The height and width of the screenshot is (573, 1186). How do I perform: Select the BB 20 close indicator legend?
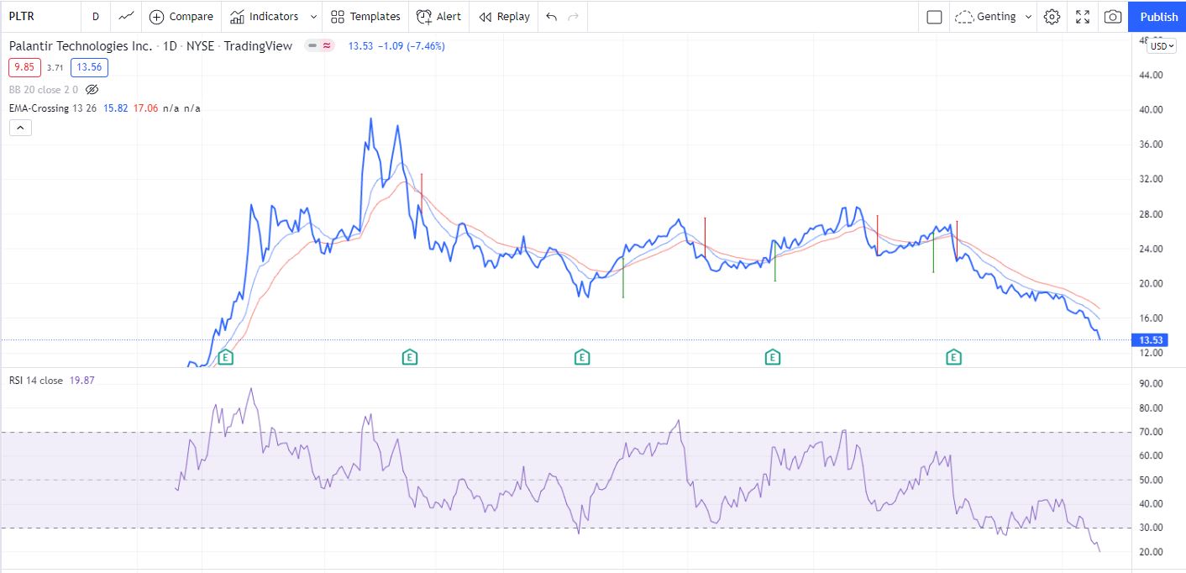(44, 89)
